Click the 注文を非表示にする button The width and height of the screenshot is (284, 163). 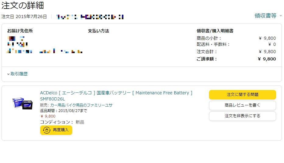(242, 116)
